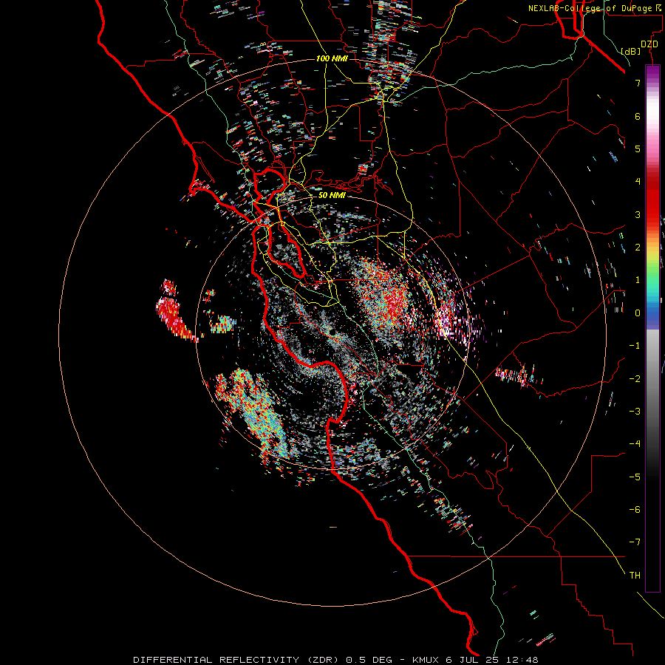Click the "6" tick on the dB scale
The image size is (665, 665).
[x=638, y=116]
